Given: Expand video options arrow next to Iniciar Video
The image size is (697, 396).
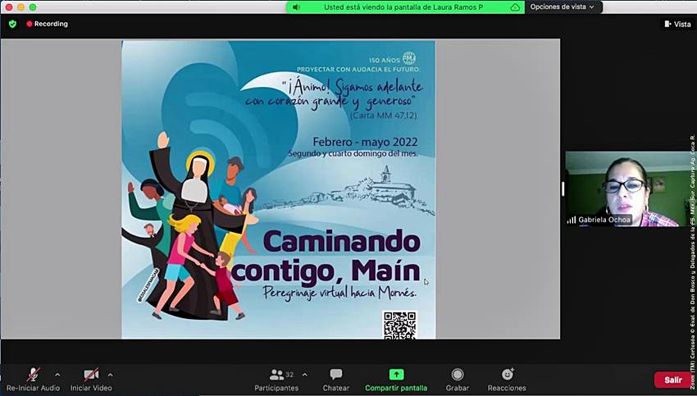Looking at the screenshot, I should (110, 375).
